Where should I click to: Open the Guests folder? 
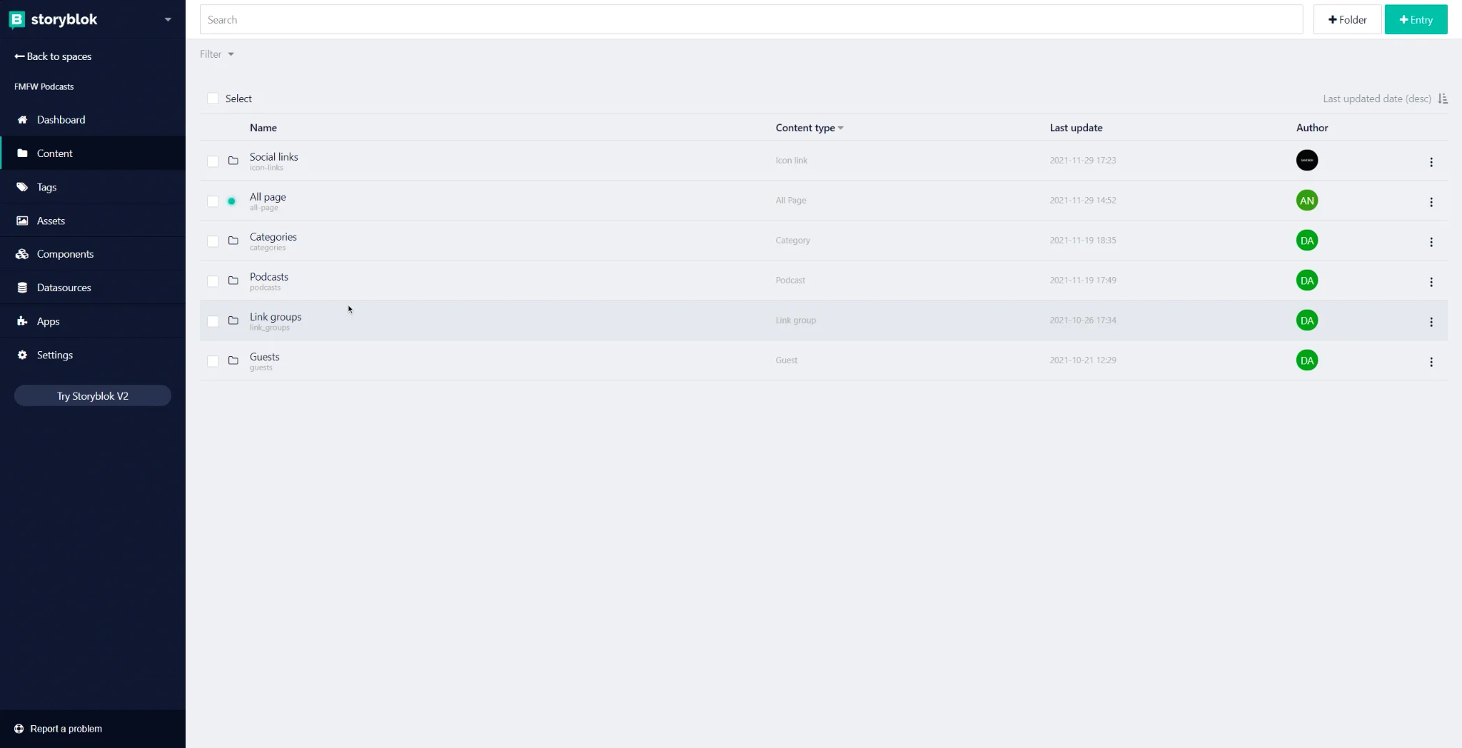[x=264, y=357]
